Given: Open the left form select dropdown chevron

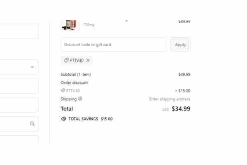Looking at the screenshot, I should pyautogui.click(x=32, y=67).
